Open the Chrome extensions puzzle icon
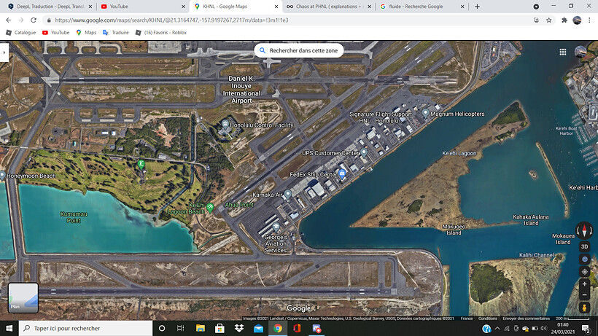 click(x=564, y=20)
